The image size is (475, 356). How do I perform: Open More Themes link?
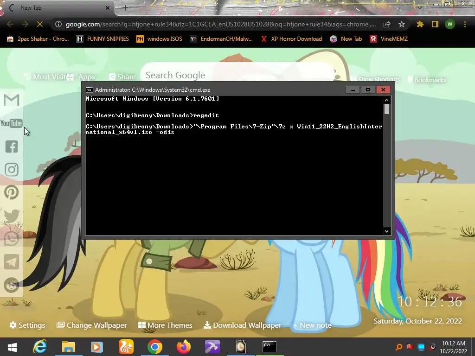click(165, 325)
